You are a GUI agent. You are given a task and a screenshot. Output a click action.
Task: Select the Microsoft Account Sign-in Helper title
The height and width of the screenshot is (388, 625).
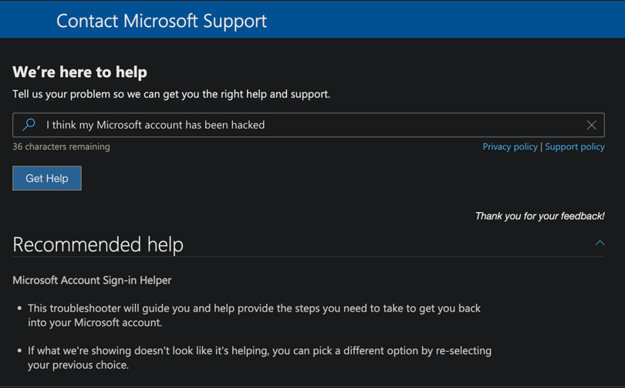pyautogui.click(x=92, y=280)
